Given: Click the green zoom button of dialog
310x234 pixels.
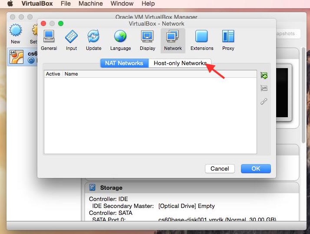Looking at the screenshot, I should (61, 23).
